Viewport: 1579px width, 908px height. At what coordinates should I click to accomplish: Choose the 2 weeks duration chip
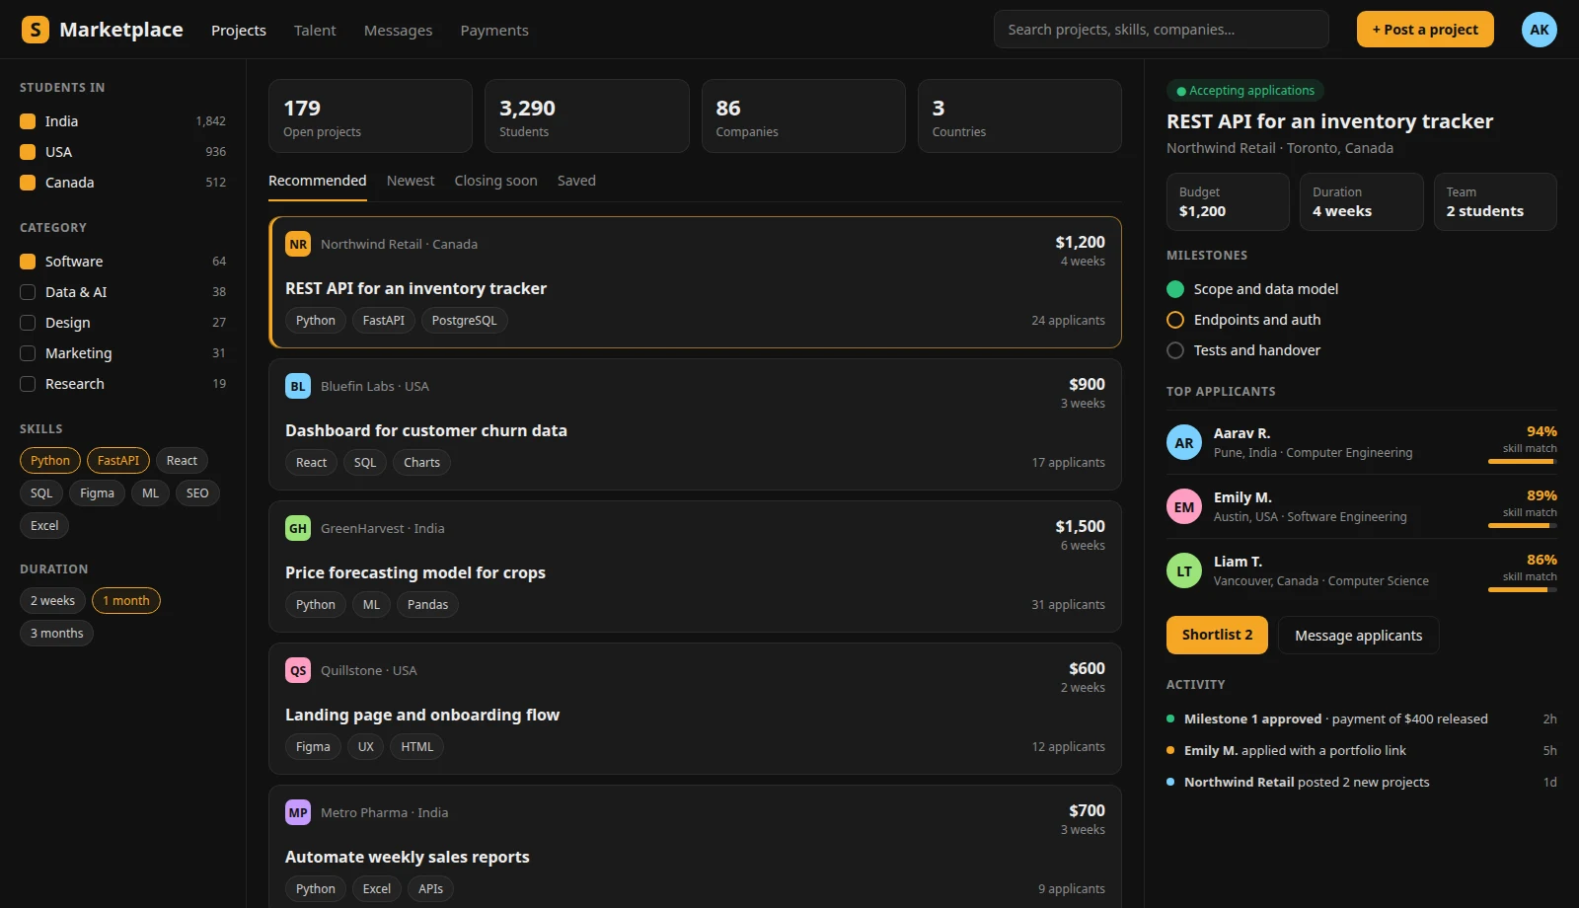[x=52, y=601]
